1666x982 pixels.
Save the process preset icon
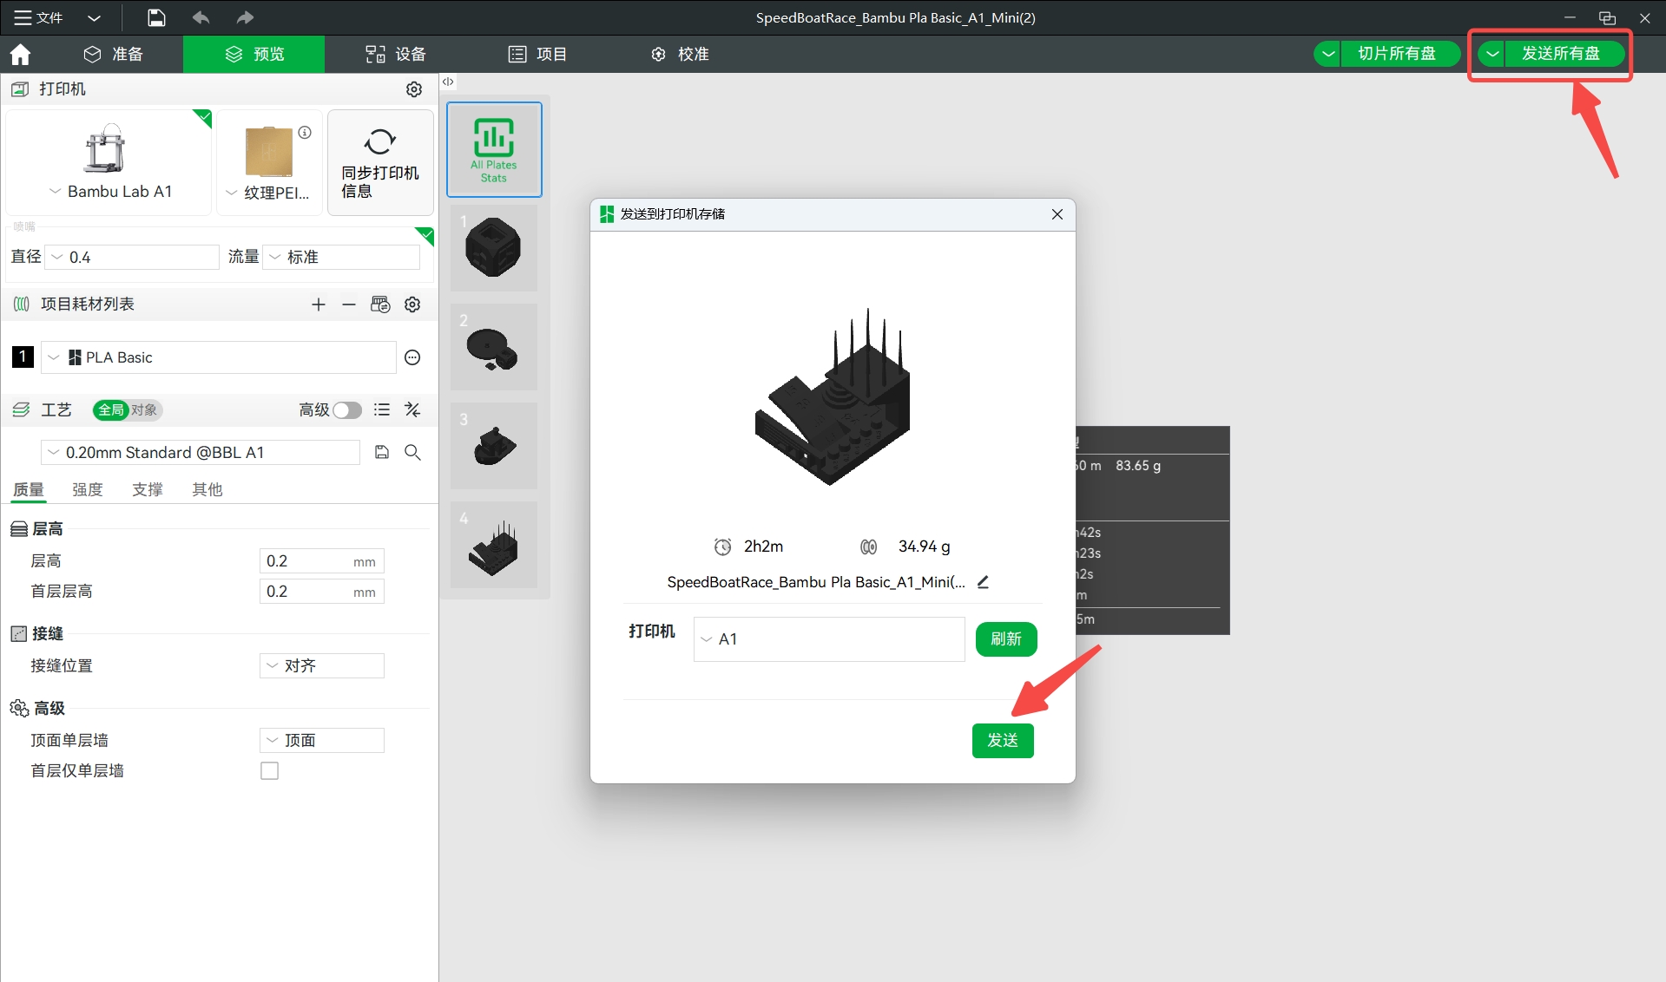[x=382, y=453]
